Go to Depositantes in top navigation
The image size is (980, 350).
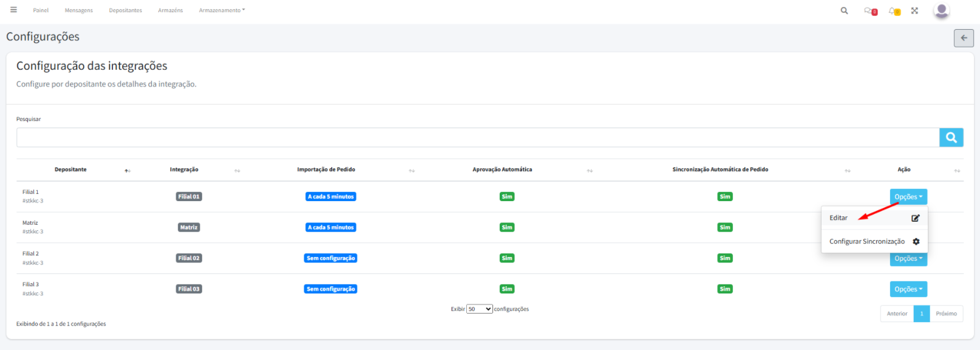(x=125, y=10)
